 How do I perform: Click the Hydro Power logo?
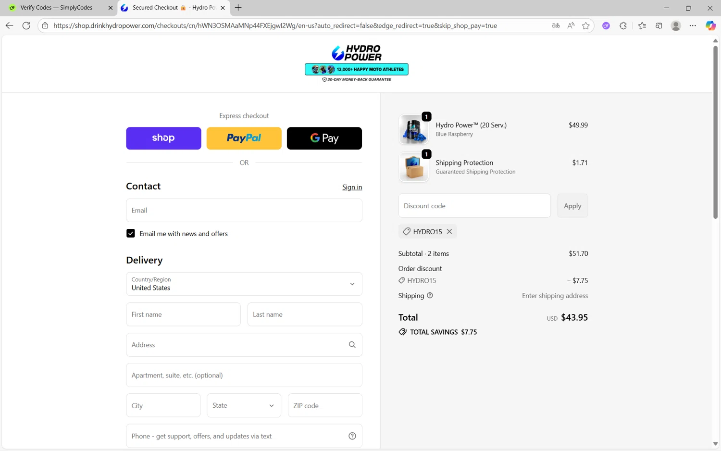(357, 53)
